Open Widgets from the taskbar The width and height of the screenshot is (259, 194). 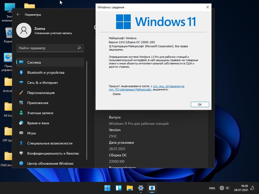119,188
